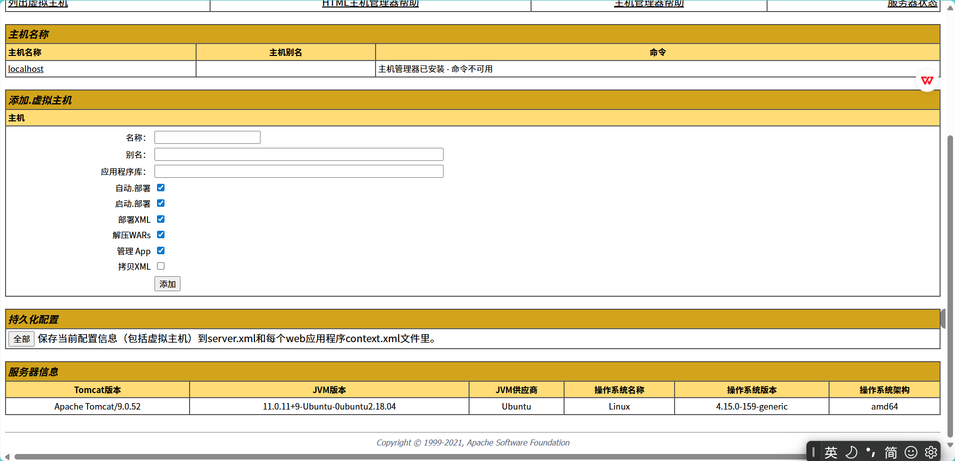Select the Linux OS name cell
The image size is (955, 461).
coord(619,407)
